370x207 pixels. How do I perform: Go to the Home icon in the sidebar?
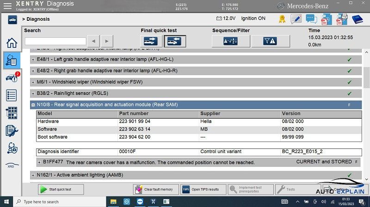pyautogui.click(x=12, y=43)
